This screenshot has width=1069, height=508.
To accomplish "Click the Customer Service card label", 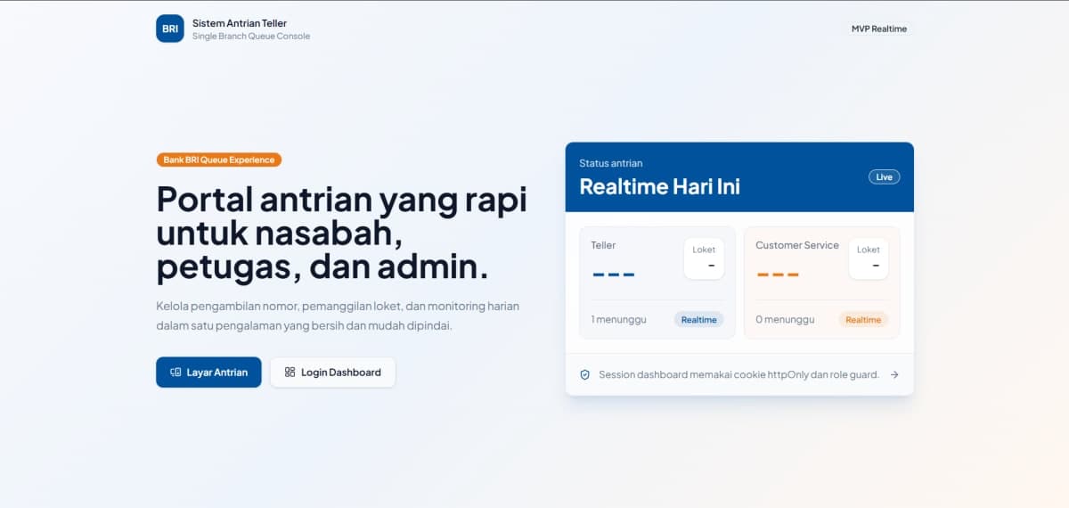I will [x=797, y=245].
